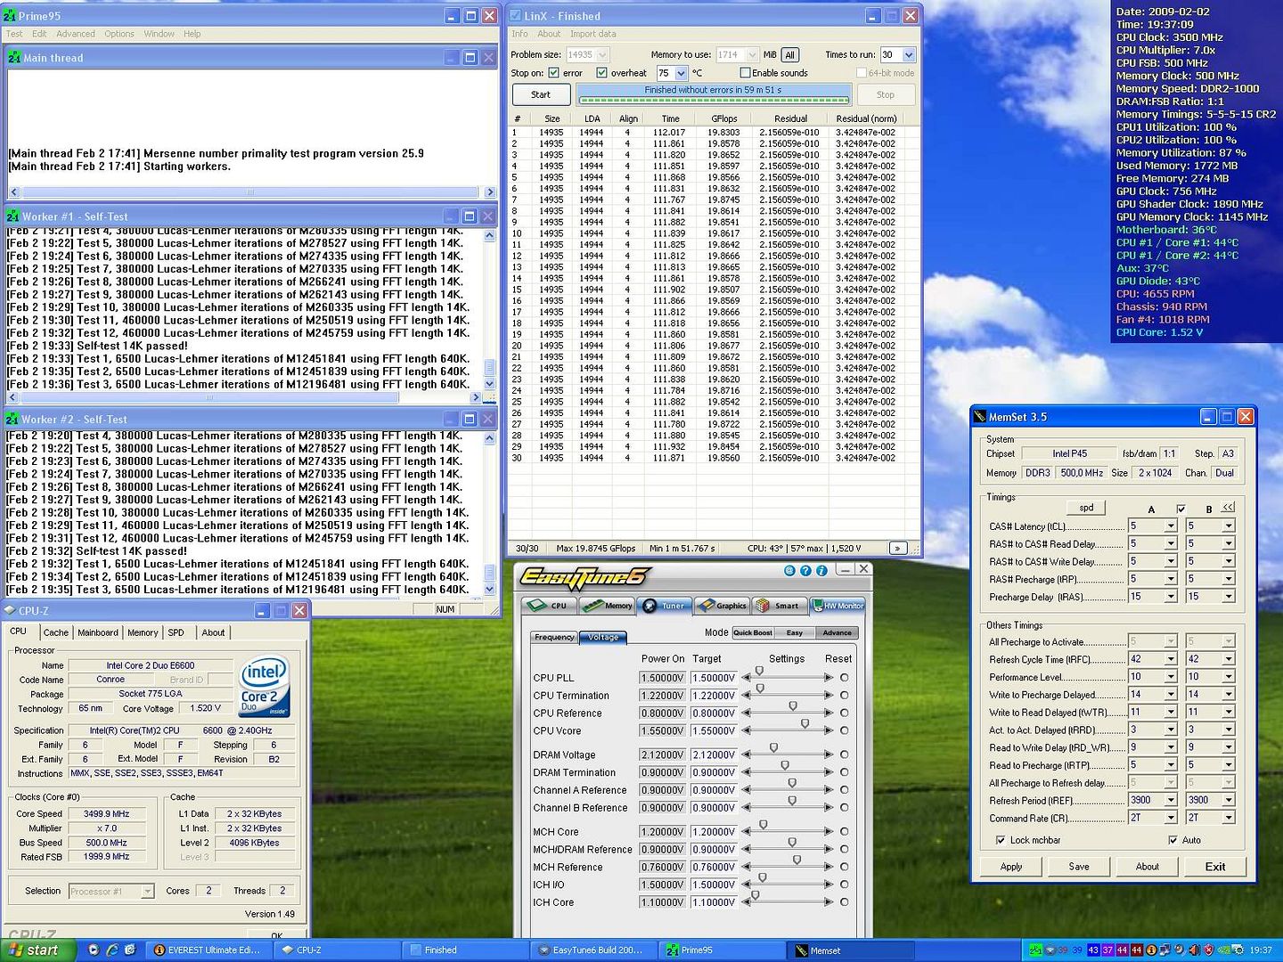Toggle Stop on overheat checkbox in LinX
The image size is (1283, 962).
point(602,73)
